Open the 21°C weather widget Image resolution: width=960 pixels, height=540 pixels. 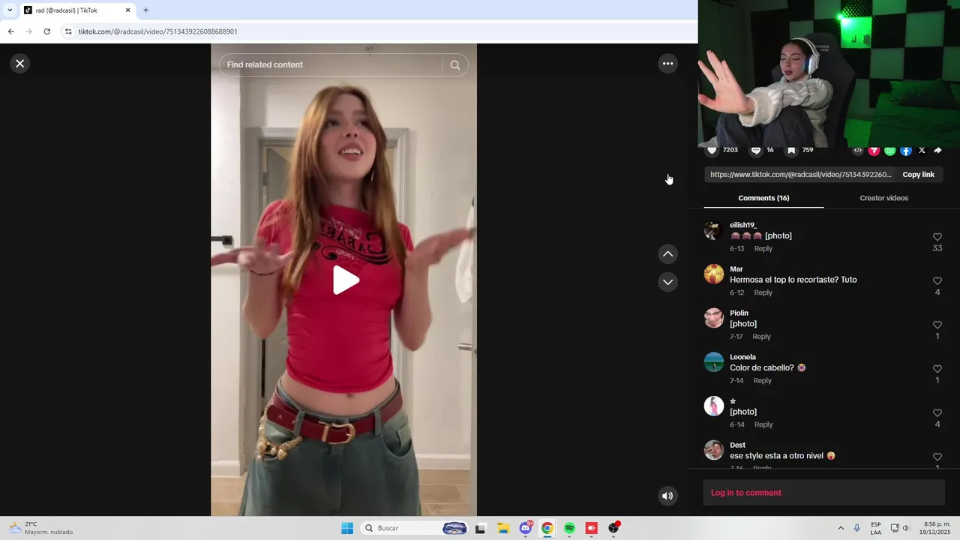(x=40, y=528)
